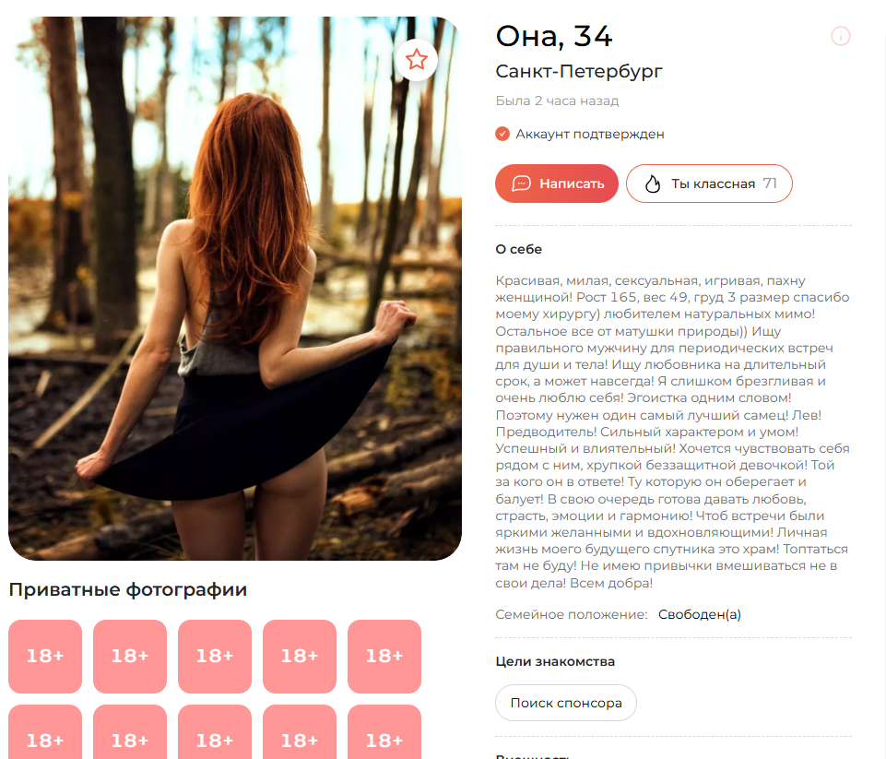Screen dimensions: 886x759
Task: Open third 18+ photo in bottom row
Action: point(215,732)
